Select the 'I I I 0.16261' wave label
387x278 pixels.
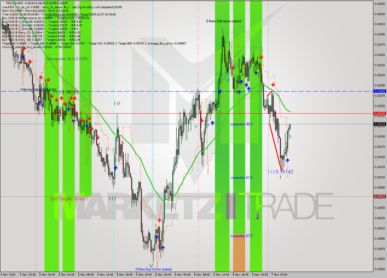66,92
